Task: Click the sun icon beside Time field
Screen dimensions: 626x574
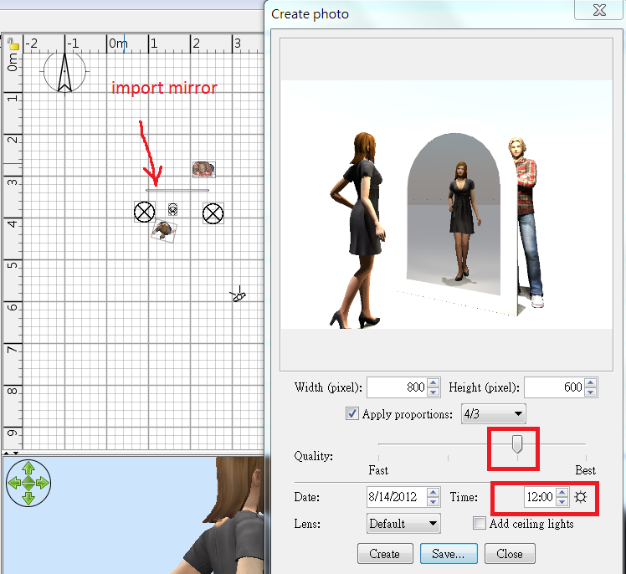Action: click(582, 497)
